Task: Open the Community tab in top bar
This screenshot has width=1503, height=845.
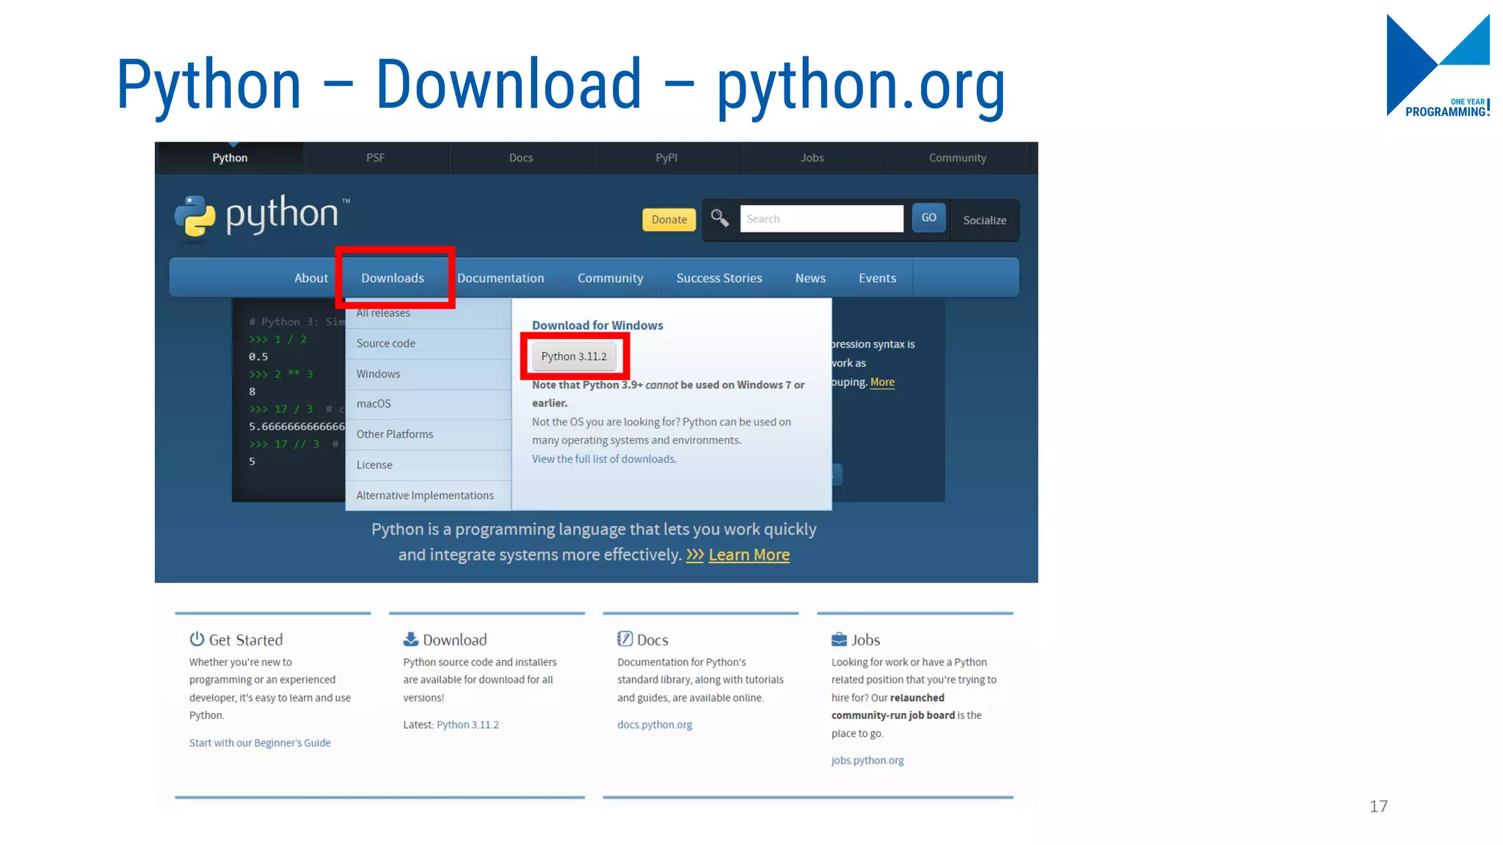Action: pos(958,158)
